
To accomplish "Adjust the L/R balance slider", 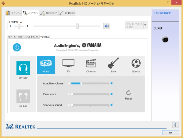I will tap(19, 26).
